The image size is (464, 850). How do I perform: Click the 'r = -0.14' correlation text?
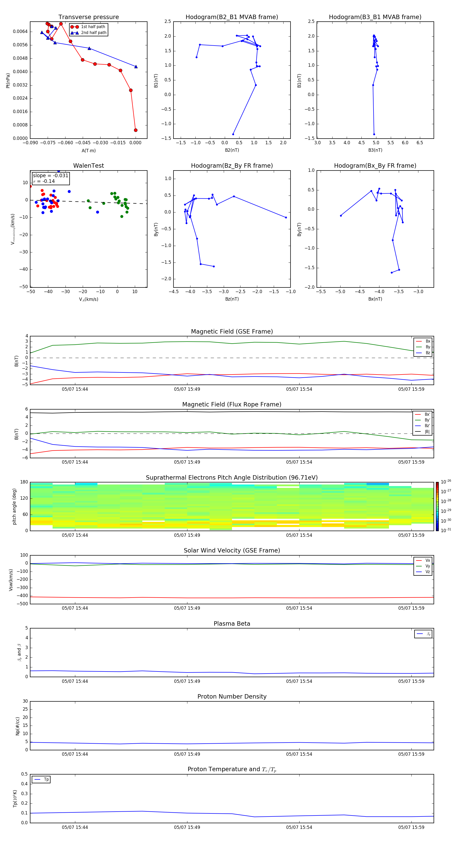pos(44,181)
